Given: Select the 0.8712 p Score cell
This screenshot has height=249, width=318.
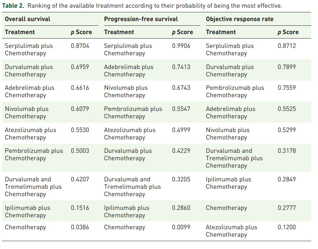Looking at the screenshot, I should click(x=287, y=46).
